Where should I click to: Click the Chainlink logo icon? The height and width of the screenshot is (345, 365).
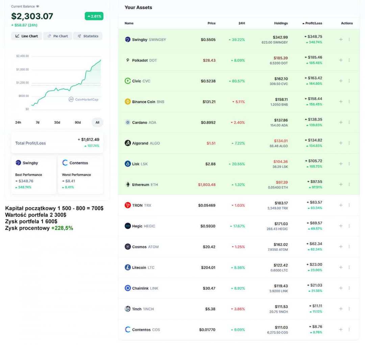coord(127,288)
